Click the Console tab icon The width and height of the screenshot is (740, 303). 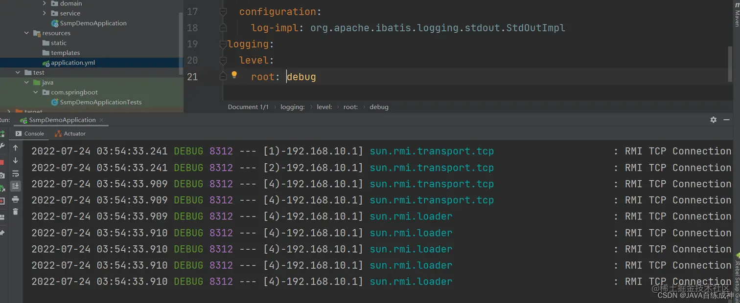(19, 133)
